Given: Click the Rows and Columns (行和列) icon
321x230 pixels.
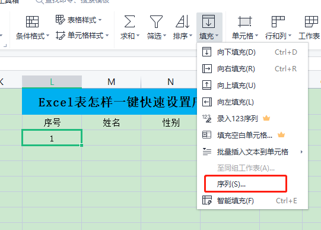Looking at the screenshot, I should (x=278, y=21).
